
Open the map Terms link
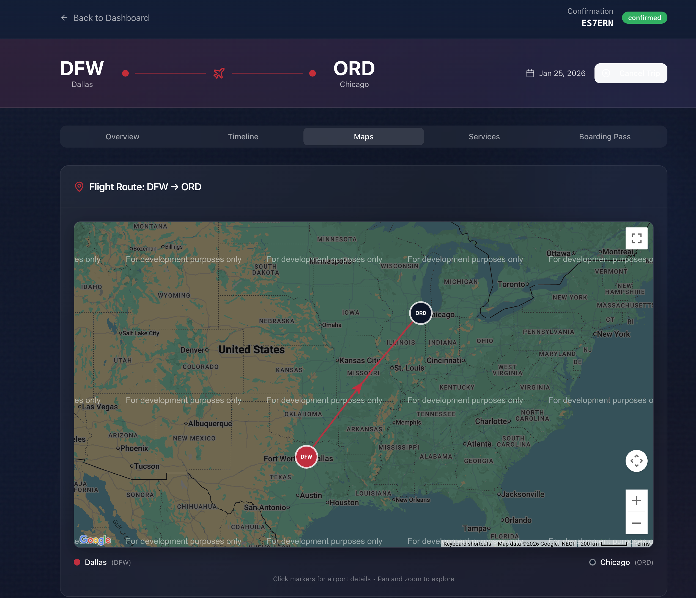pos(642,543)
